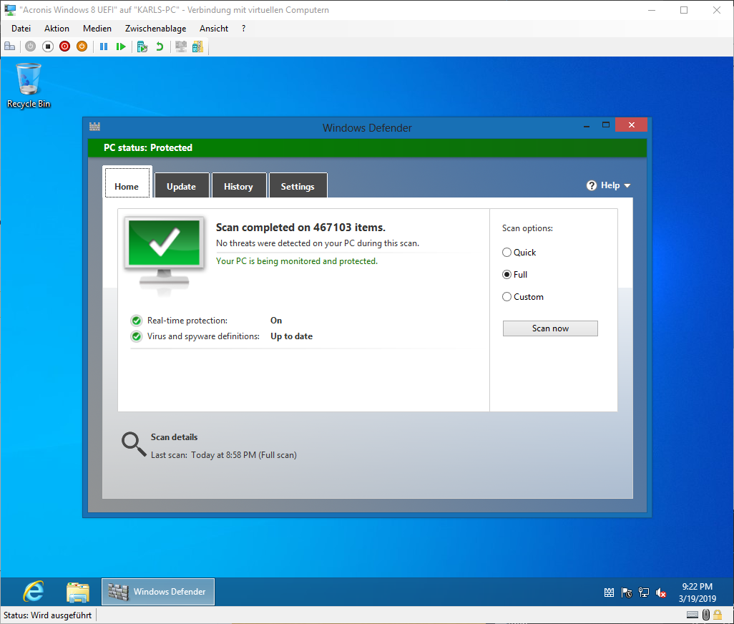Click the Scan now button
The height and width of the screenshot is (624, 734).
550,328
